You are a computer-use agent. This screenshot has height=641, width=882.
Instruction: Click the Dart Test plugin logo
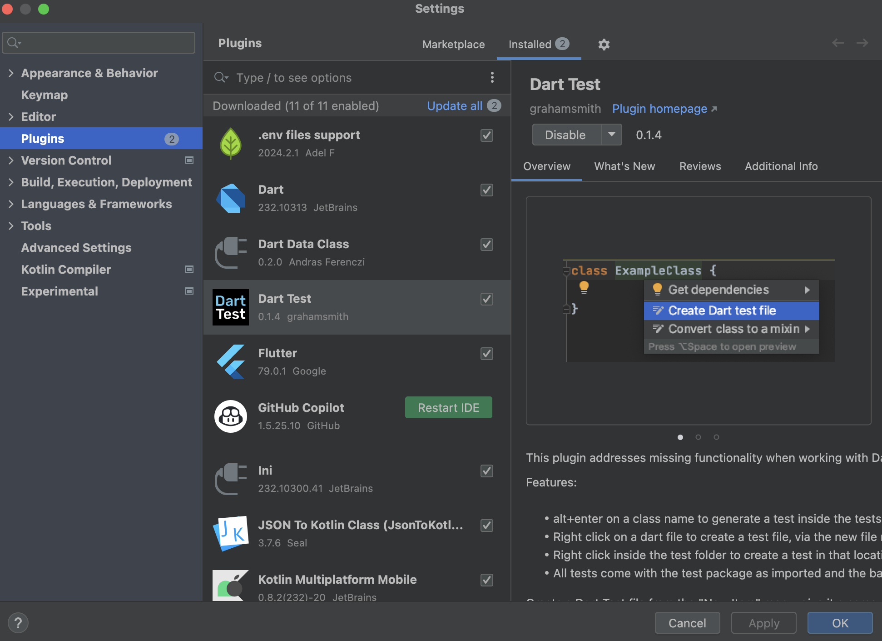click(x=231, y=307)
